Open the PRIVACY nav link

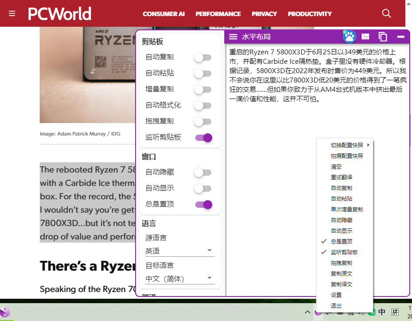point(264,14)
